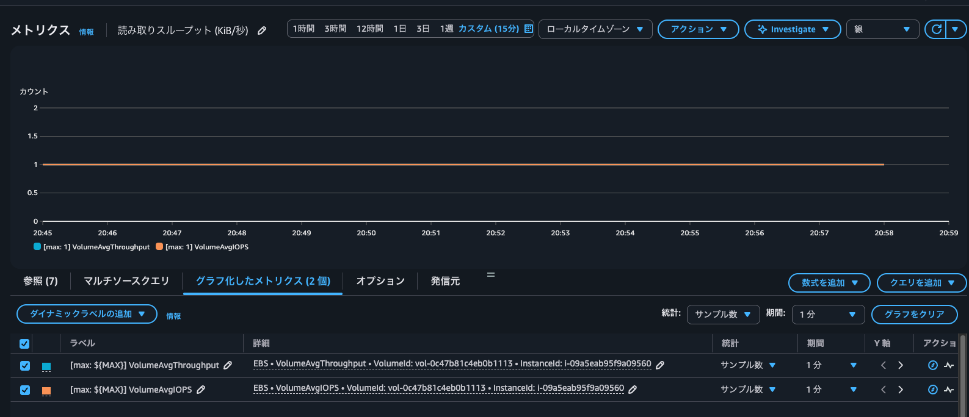Click the EBS VolumeAvgIOPS details text
This screenshot has height=417, width=969.
(x=438, y=388)
